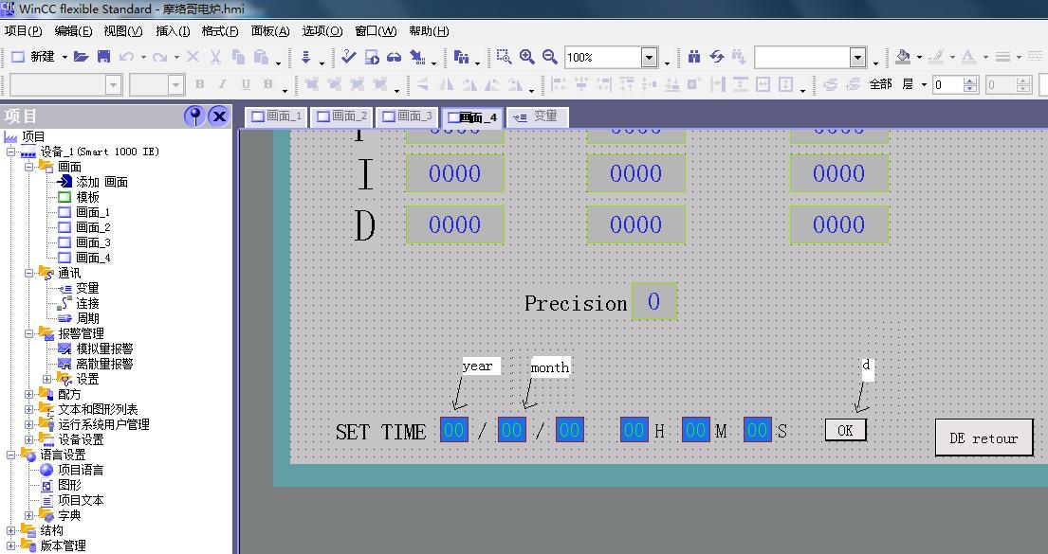Click the 全部 layer button

(x=880, y=84)
